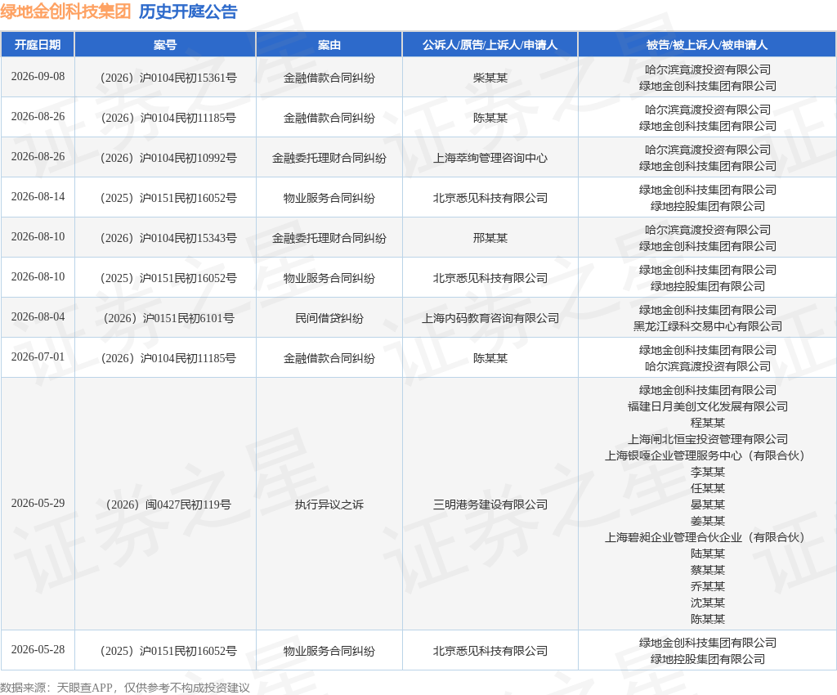Click the 案号 column header

click(165, 45)
